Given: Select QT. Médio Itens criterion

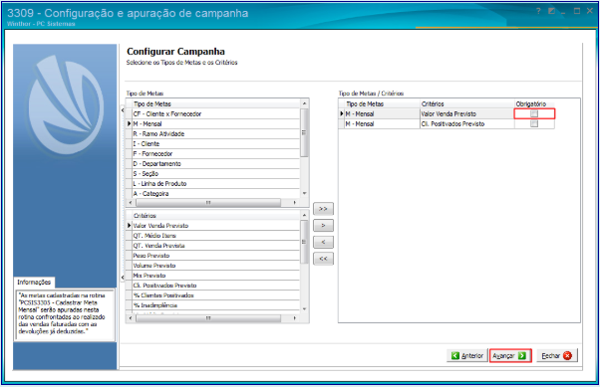Looking at the screenshot, I should point(216,236).
